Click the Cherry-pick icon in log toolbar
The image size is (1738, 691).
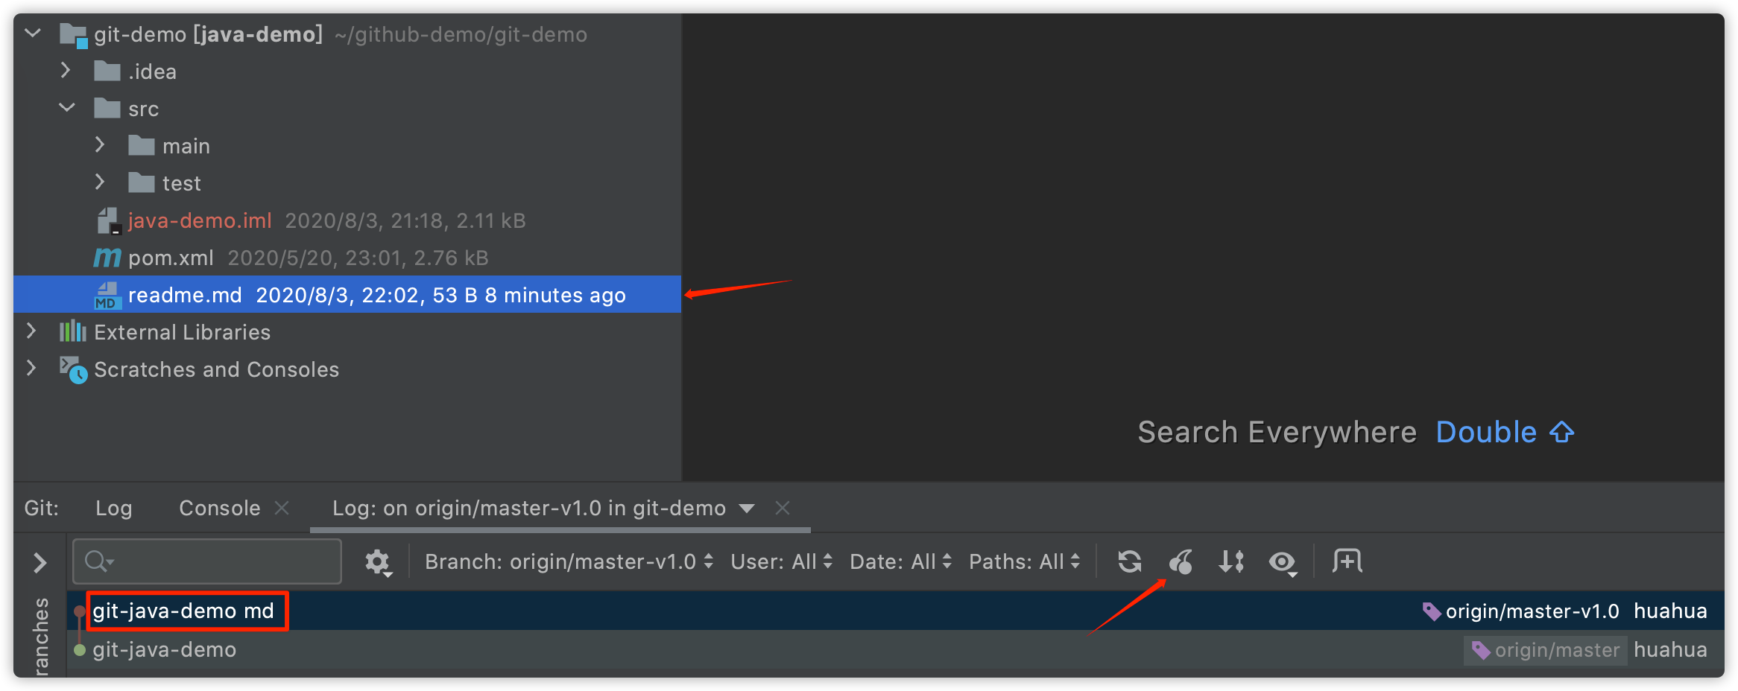click(1181, 561)
